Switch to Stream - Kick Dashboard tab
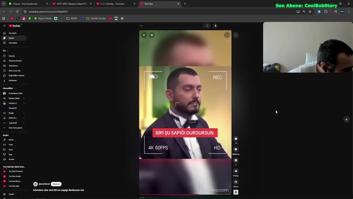Image resolution: width=353 pixels, height=199 pixels. [28, 4]
